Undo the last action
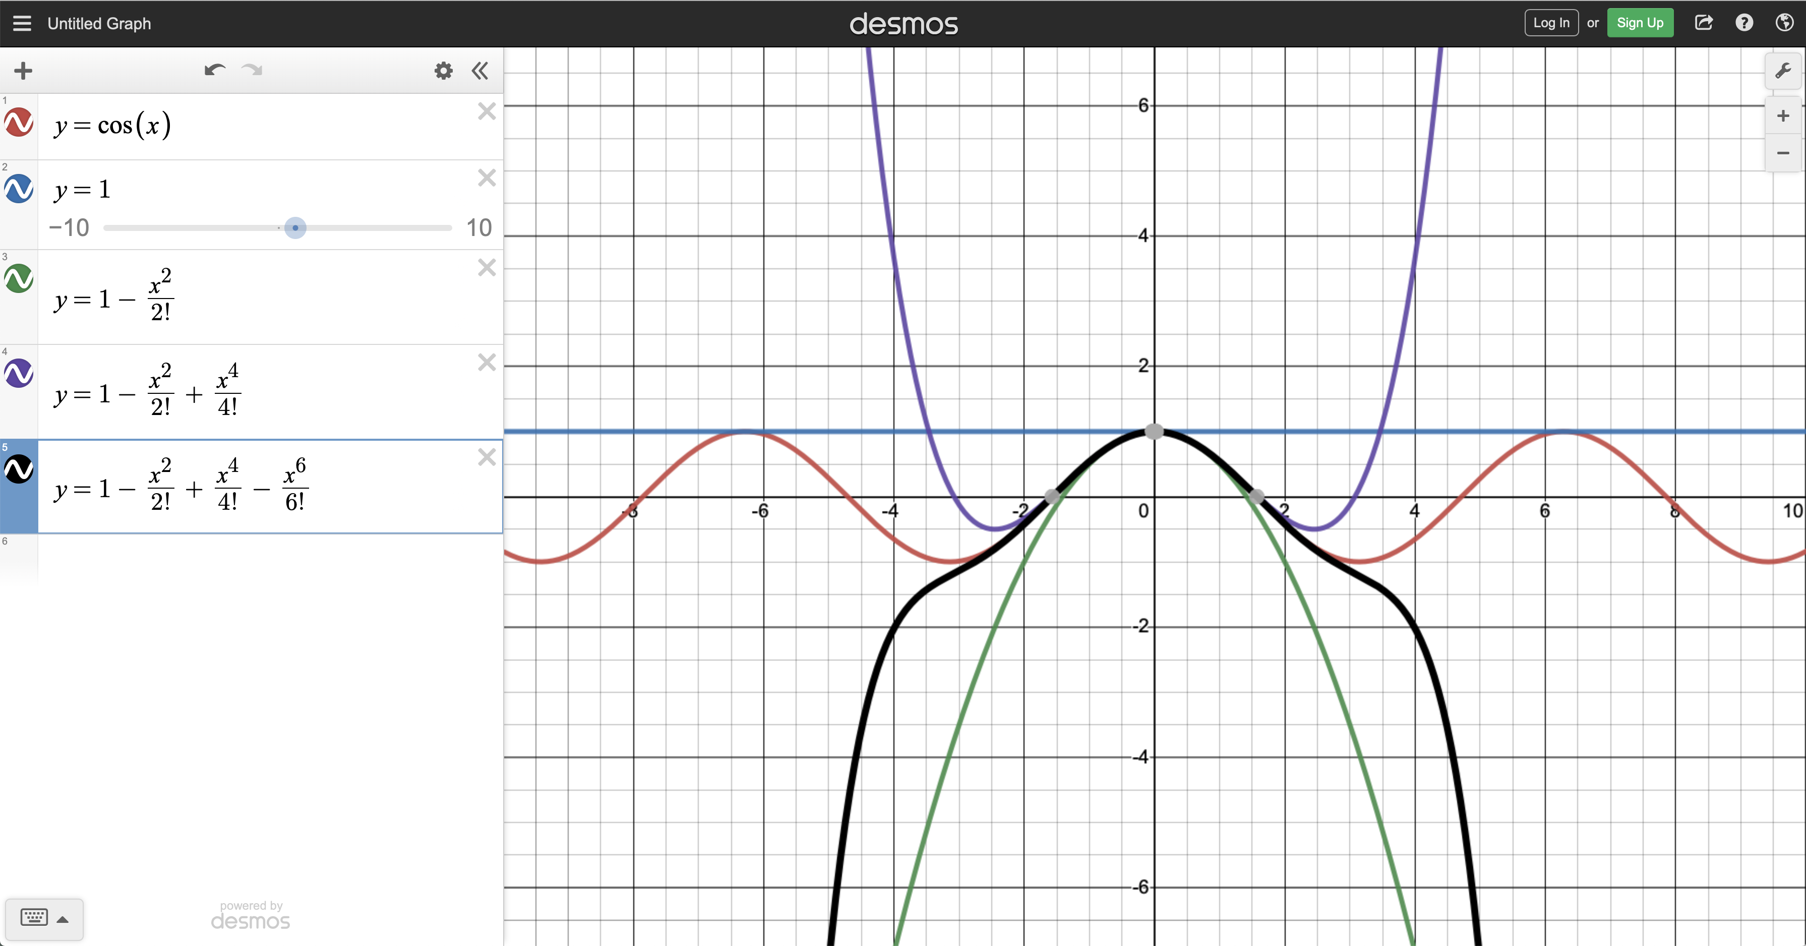 215,70
